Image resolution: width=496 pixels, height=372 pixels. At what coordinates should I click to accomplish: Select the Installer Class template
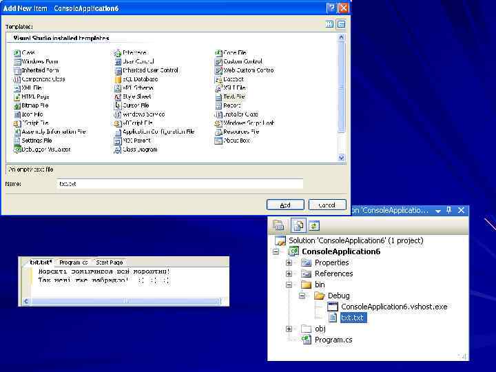click(240, 114)
